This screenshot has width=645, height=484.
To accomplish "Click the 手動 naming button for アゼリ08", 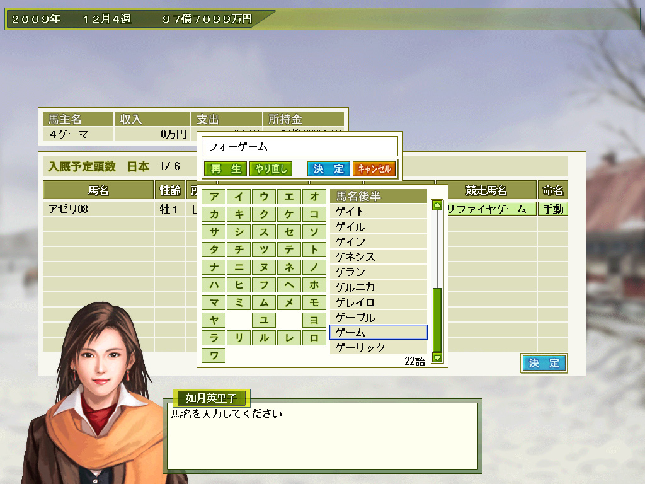I will coord(553,209).
